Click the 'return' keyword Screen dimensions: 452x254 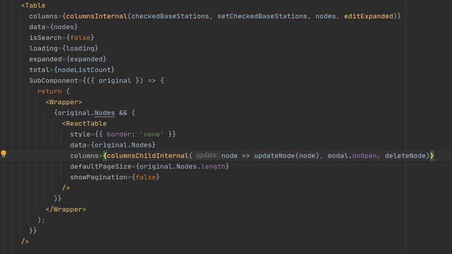click(x=49, y=91)
